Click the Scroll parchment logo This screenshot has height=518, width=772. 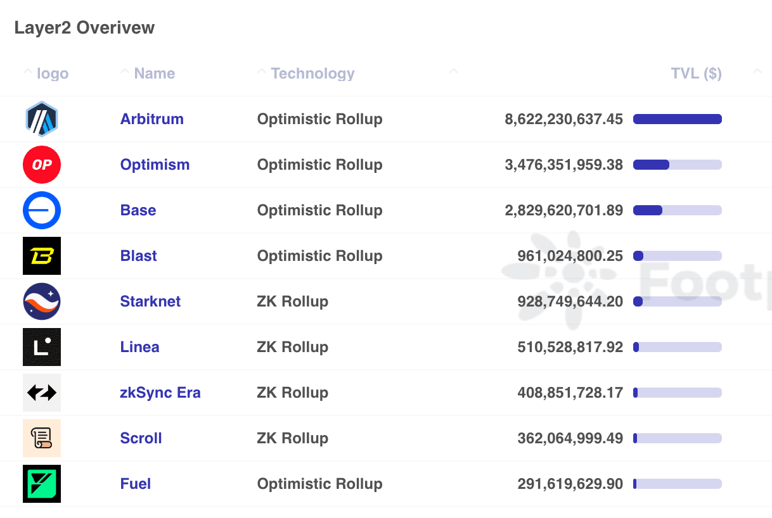(x=42, y=438)
